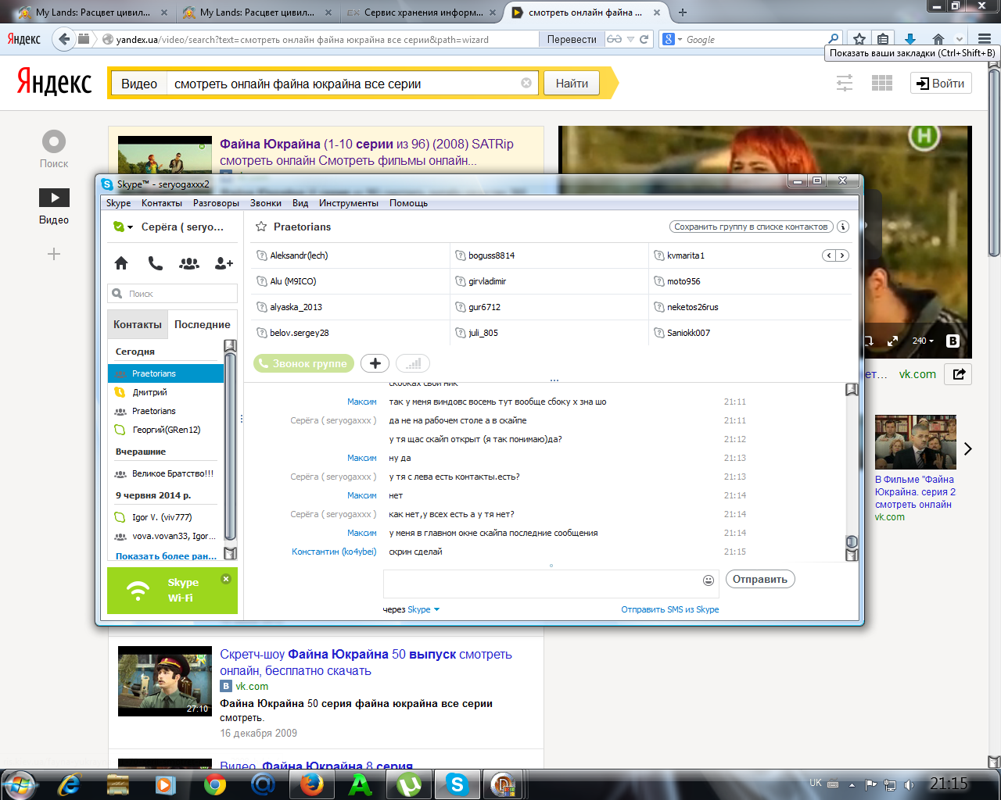
Task: Go to browser home page
Action: tap(938, 39)
